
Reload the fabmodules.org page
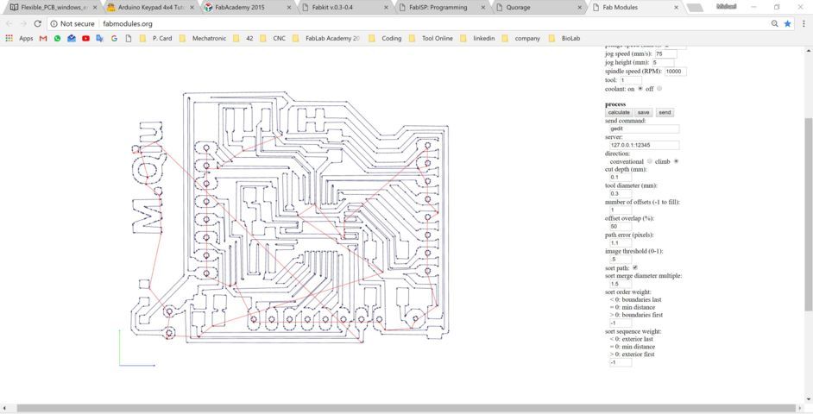pos(37,24)
